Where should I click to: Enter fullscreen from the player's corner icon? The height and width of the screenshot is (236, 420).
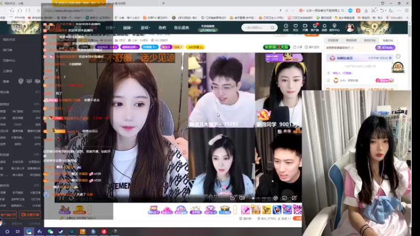(294, 198)
